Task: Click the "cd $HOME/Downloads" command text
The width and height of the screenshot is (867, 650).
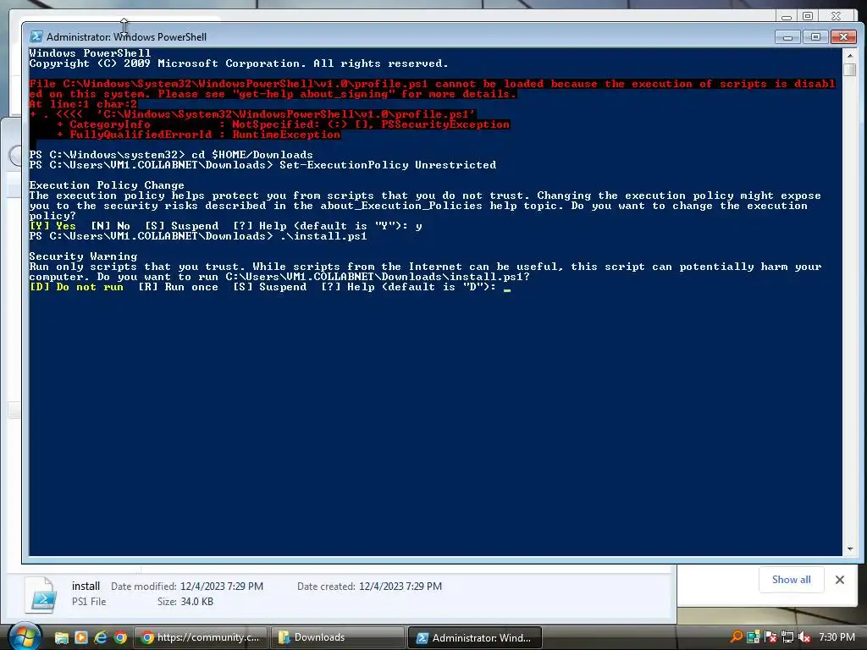Action: pos(252,155)
